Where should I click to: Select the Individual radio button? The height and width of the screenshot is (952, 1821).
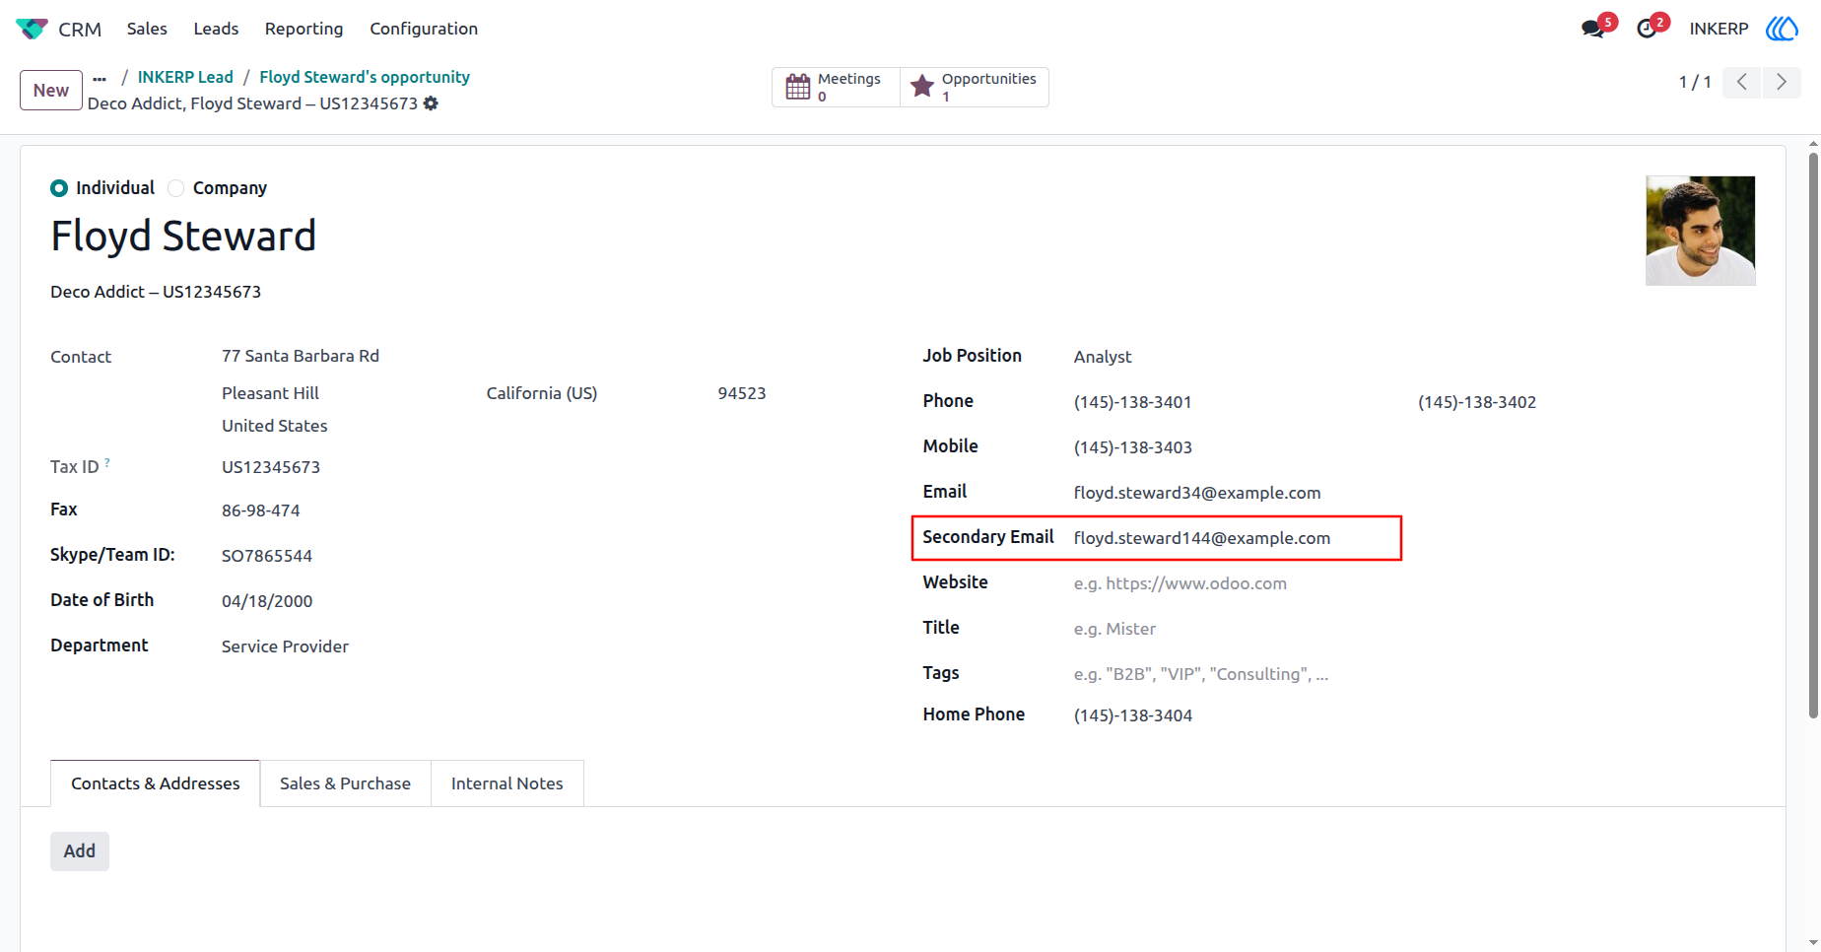click(x=59, y=188)
